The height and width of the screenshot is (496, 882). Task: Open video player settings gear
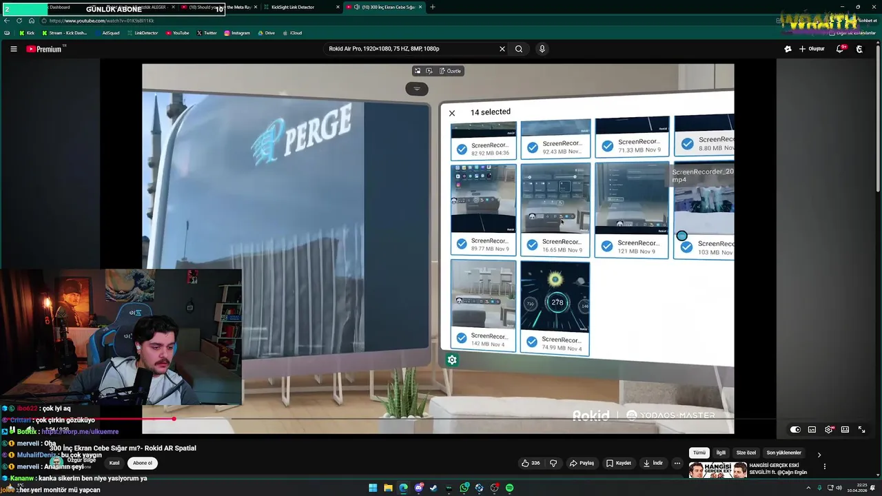(x=828, y=430)
